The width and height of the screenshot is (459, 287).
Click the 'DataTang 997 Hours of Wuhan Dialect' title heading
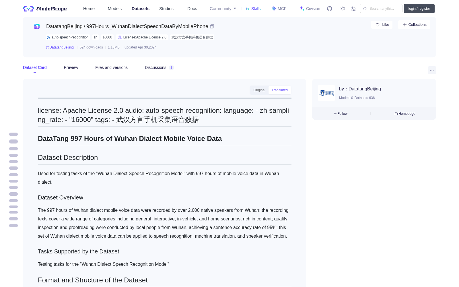[130, 139]
